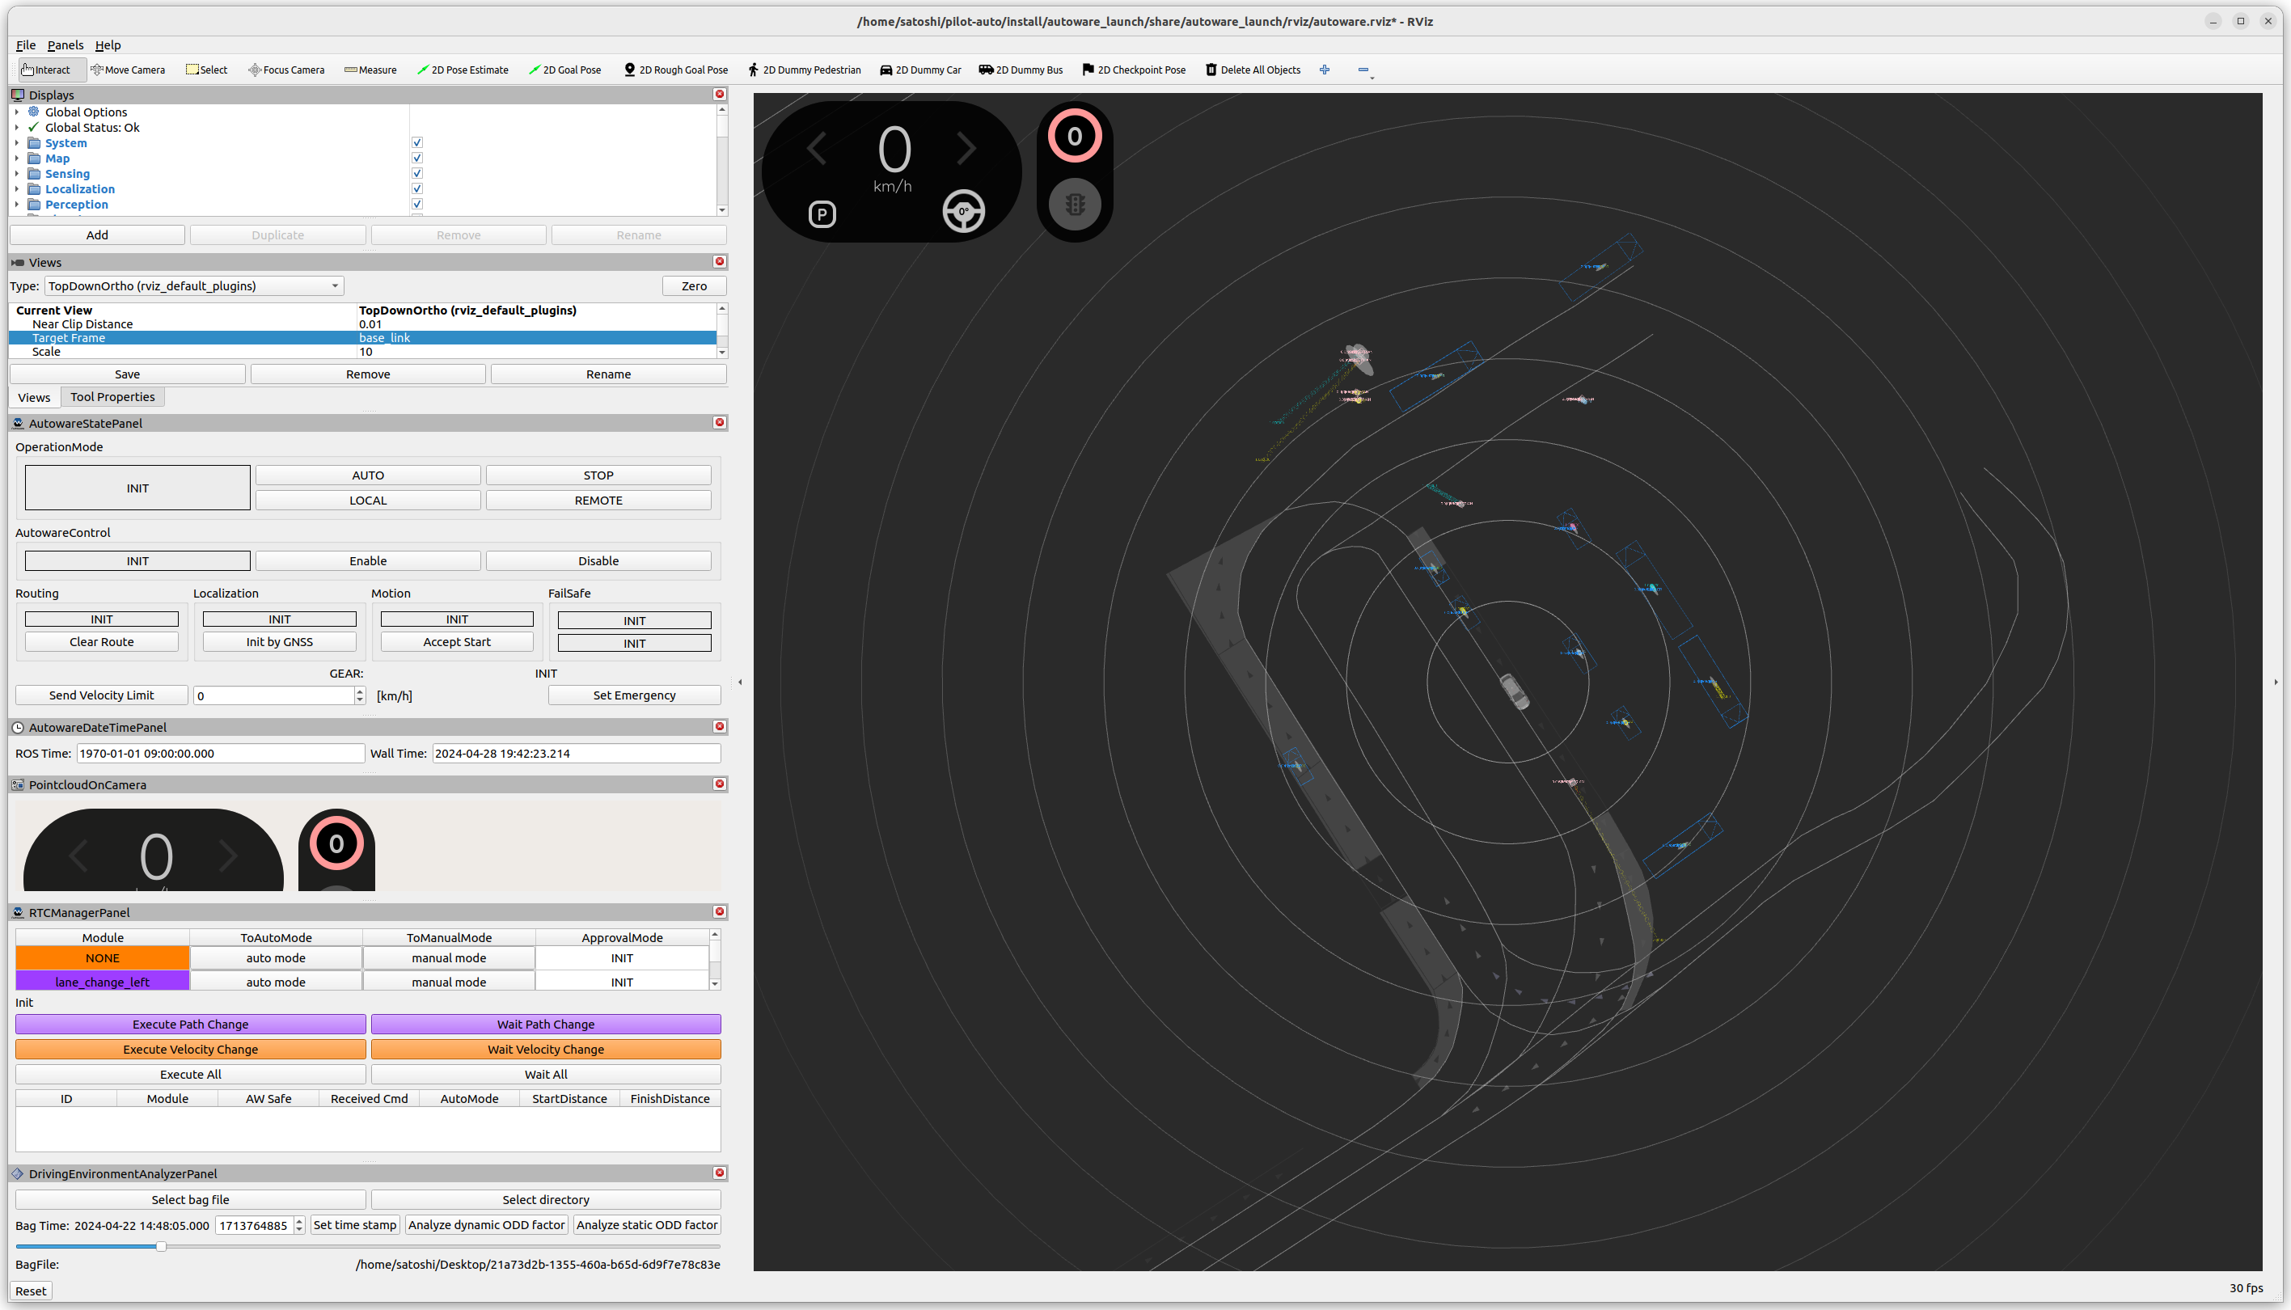Screen dimensions: 2291x1310
Task: Select the 2D Dummy Bus tool
Action: 1020,70
